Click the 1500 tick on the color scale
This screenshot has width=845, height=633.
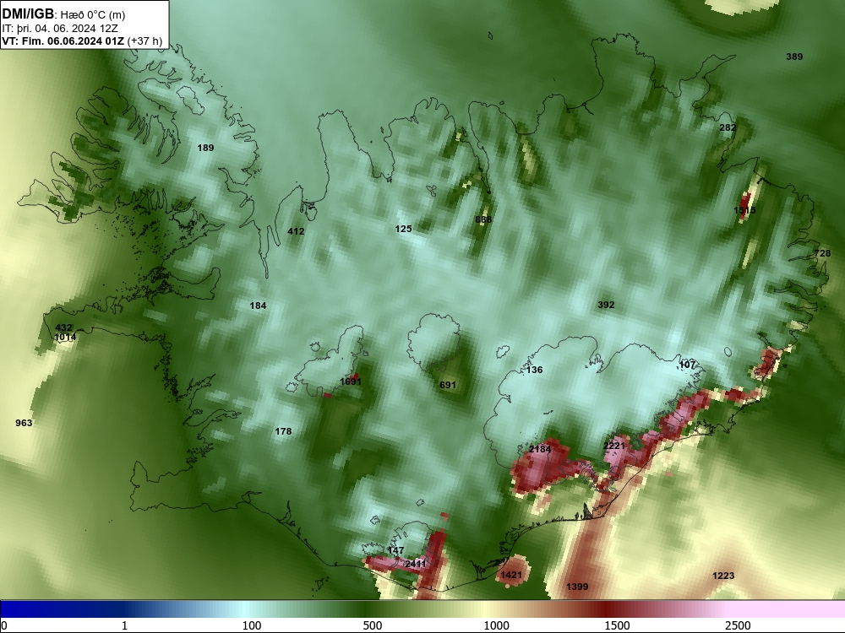click(x=617, y=625)
